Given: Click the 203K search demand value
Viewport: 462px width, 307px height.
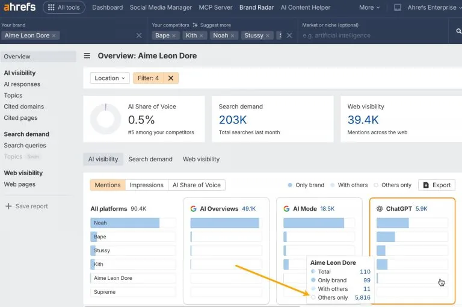Looking at the screenshot, I should (233, 120).
